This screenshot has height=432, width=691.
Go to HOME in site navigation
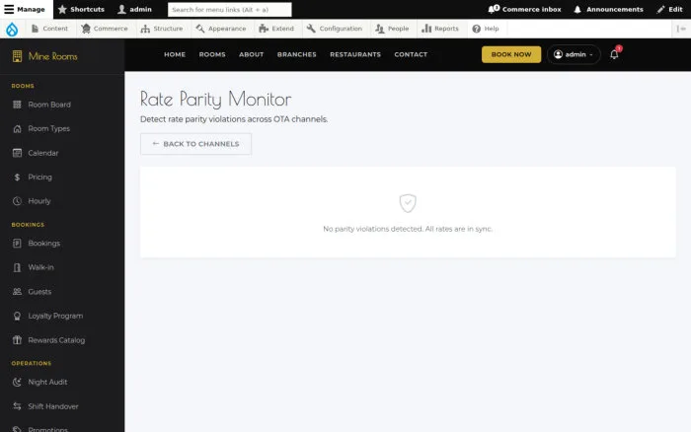(175, 54)
